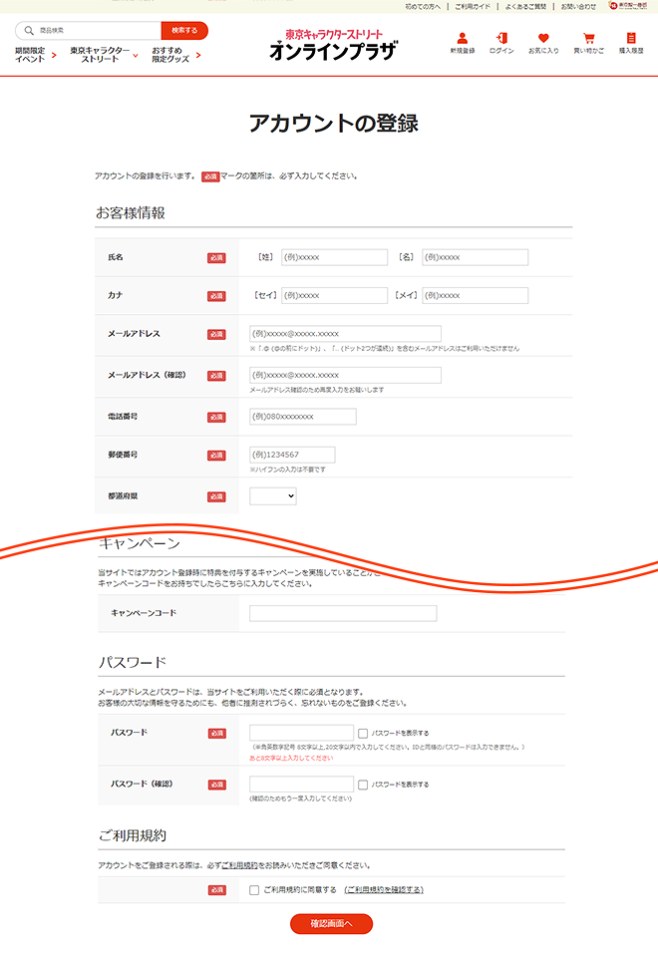Click ご利用規約を確認する link
This screenshot has width=658, height=955.
pyautogui.click(x=384, y=889)
